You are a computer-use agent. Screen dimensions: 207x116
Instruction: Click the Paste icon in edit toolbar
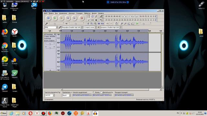[95, 24]
